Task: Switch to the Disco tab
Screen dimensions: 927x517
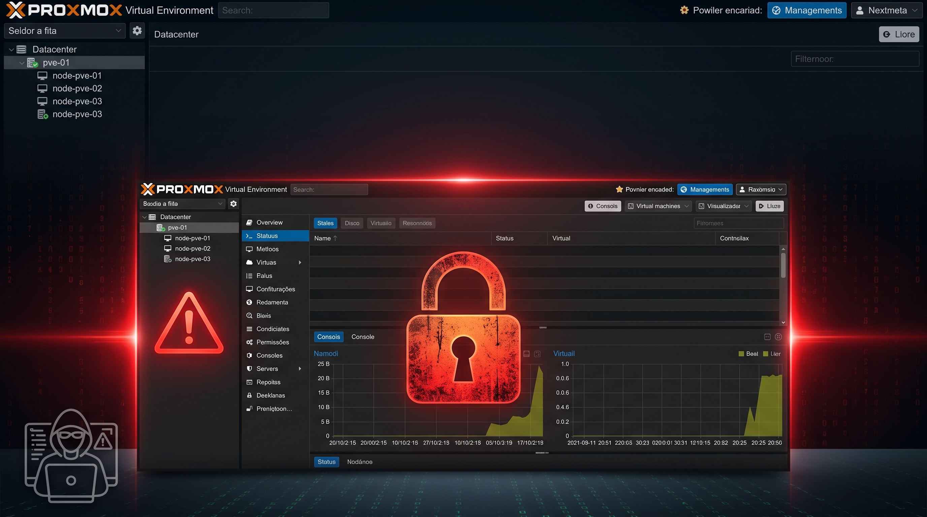Action: click(352, 223)
